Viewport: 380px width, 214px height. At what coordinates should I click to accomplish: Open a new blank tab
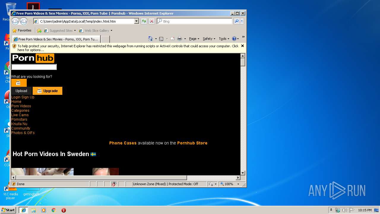105,39
